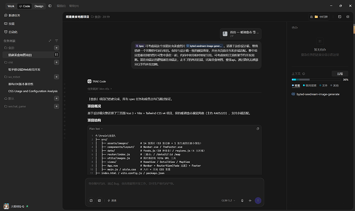Add a new task to the shit folder
Image resolution: width=355 pixels, height=211 pixels.
pyautogui.click(x=57, y=62)
